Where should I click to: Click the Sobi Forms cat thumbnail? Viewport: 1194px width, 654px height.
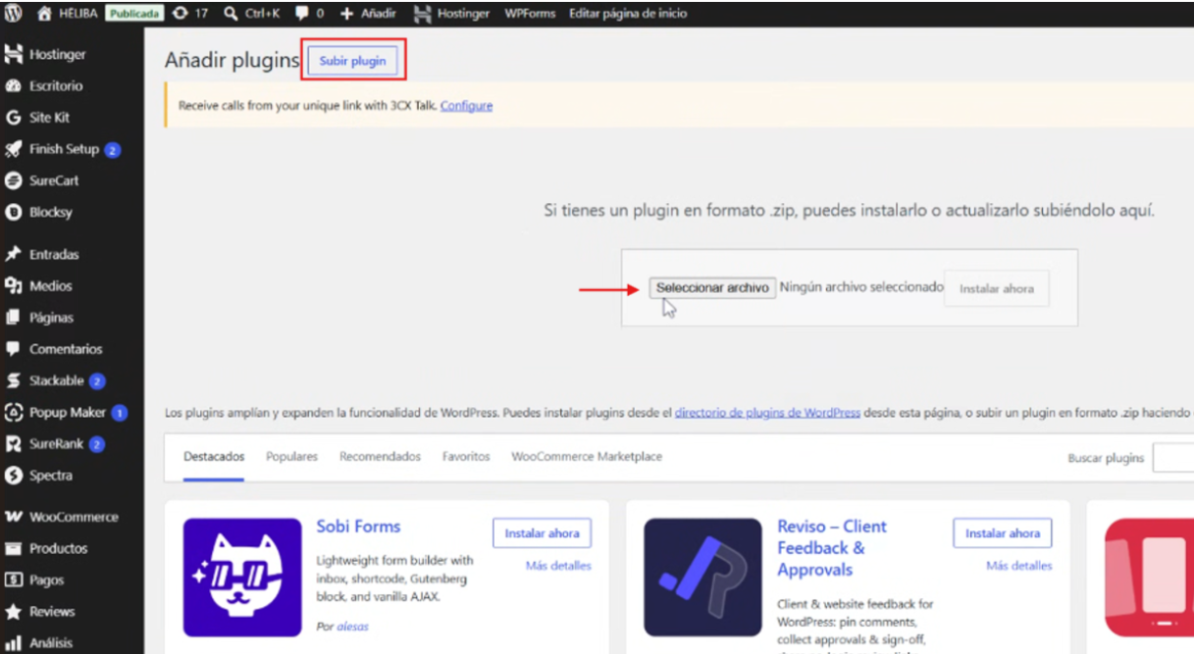pyautogui.click(x=242, y=578)
